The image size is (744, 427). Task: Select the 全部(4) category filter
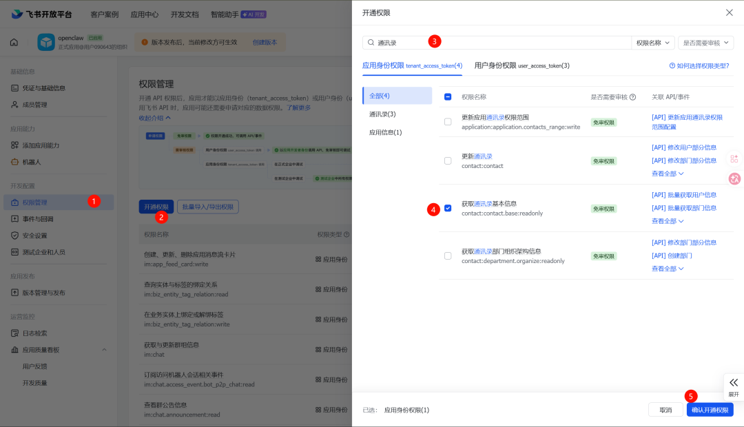(x=397, y=96)
